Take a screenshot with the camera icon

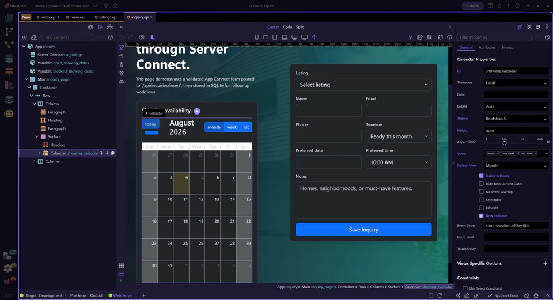142,37
